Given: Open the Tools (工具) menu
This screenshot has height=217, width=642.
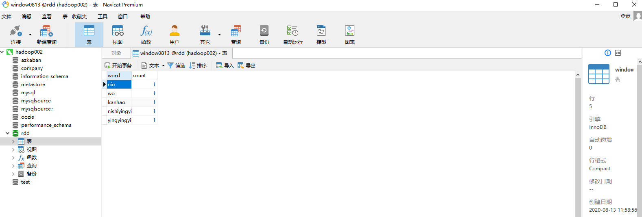Looking at the screenshot, I should coord(103,17).
